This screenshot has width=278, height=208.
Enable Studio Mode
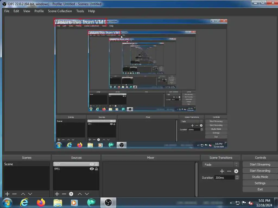tap(260, 177)
